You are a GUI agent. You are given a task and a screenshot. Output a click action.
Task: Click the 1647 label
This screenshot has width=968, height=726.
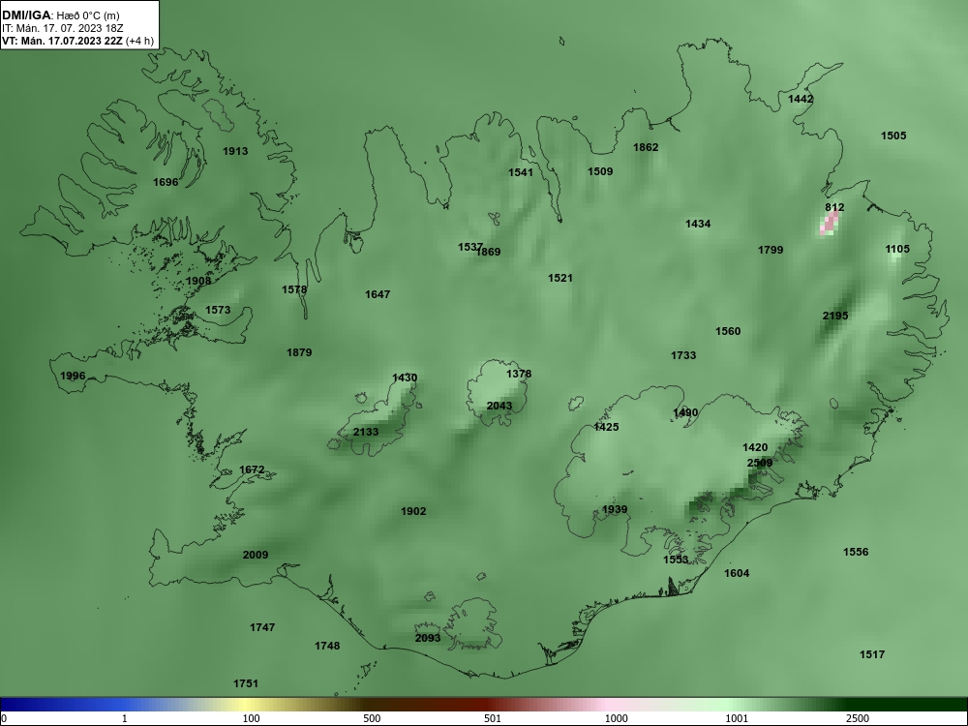378,295
